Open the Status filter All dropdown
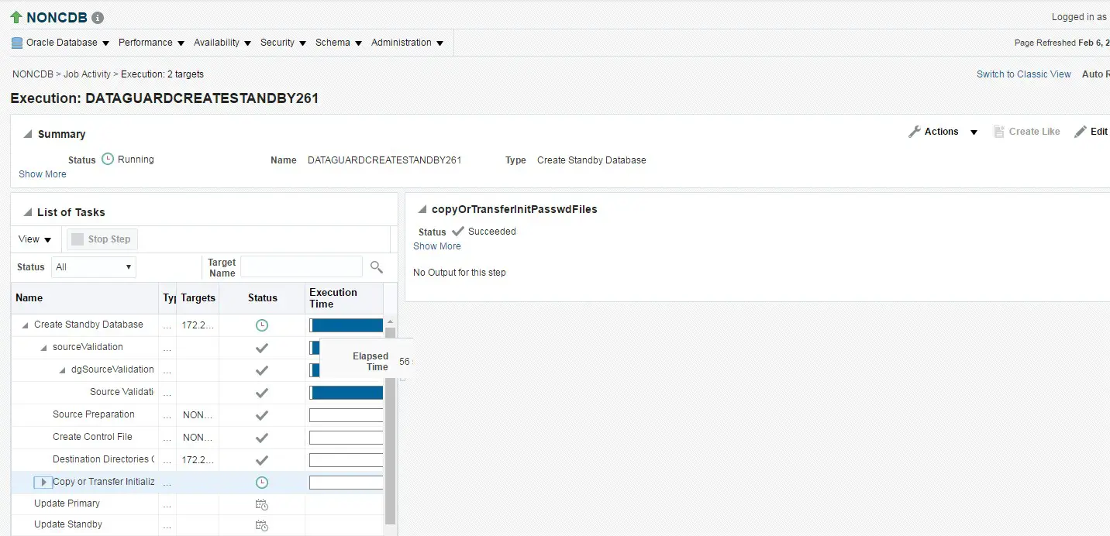The image size is (1110, 536). [93, 267]
